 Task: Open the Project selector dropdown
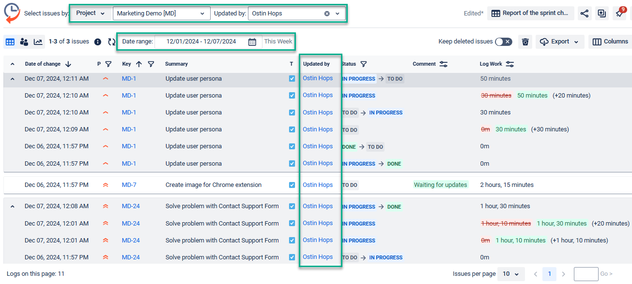[x=91, y=14]
